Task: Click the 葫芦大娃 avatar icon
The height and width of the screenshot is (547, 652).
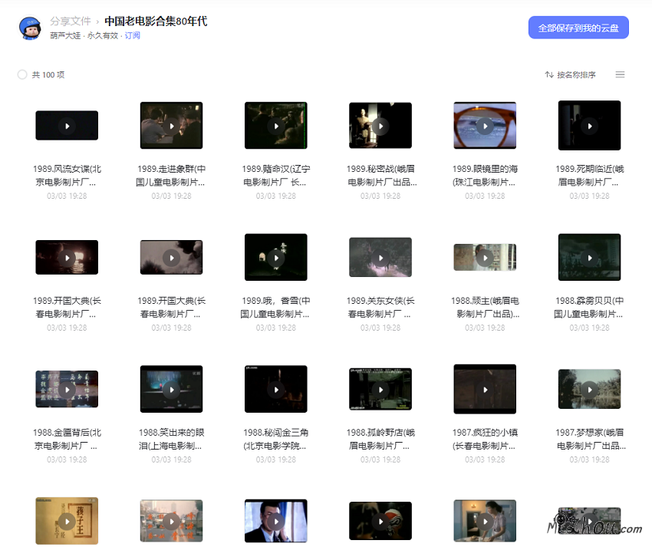Action: (30, 28)
